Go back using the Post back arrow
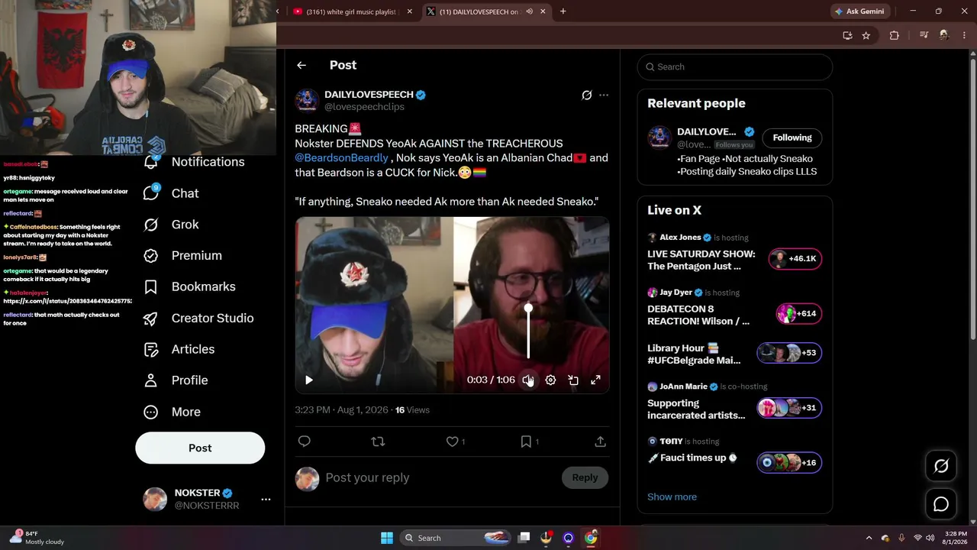Screen dimensions: 977x550 pyautogui.click(x=301, y=66)
